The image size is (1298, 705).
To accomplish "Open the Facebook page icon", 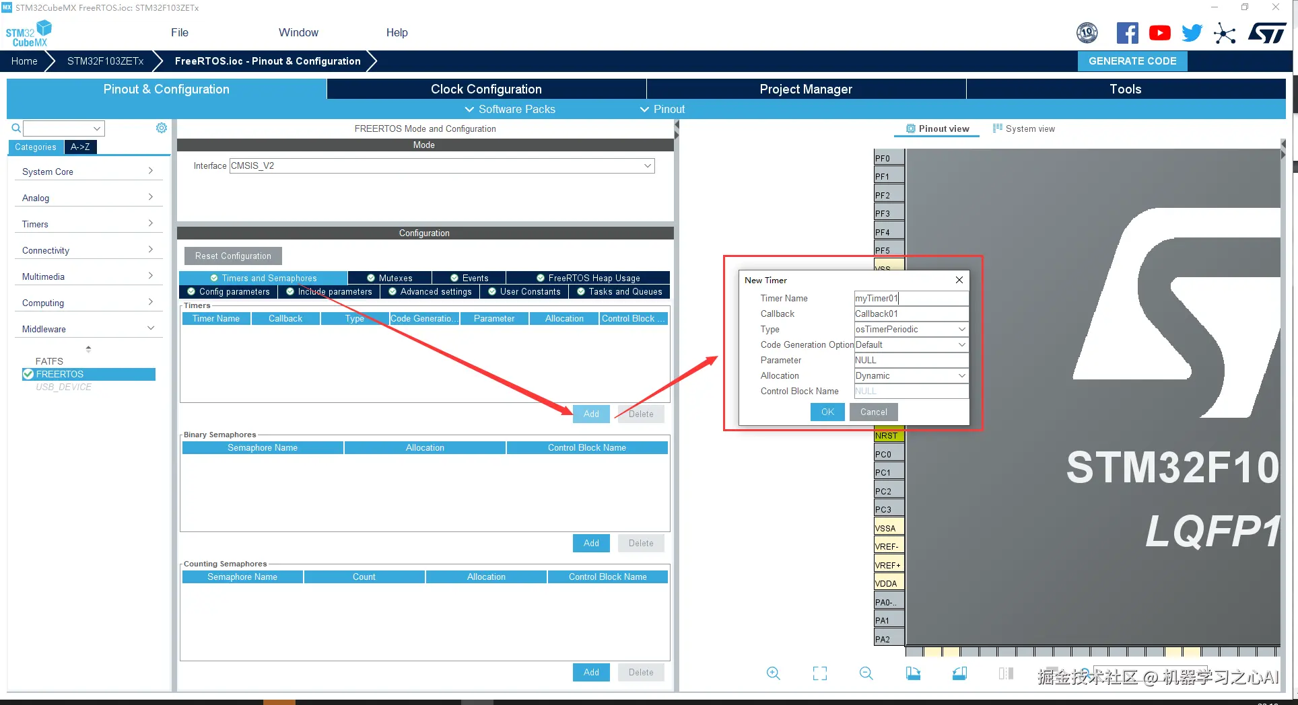I will [x=1127, y=33].
